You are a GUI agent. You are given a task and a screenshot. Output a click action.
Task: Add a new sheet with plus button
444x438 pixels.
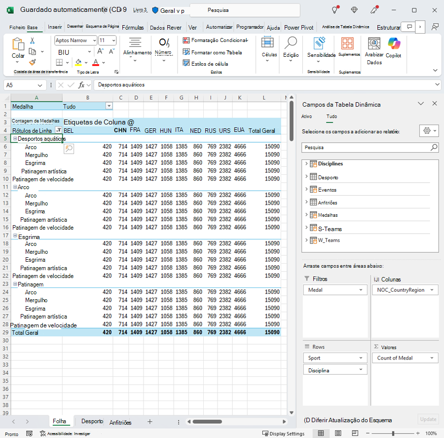point(150,422)
